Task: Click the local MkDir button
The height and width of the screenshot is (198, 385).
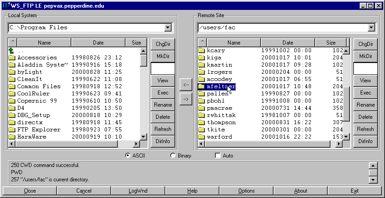Action: (x=163, y=56)
